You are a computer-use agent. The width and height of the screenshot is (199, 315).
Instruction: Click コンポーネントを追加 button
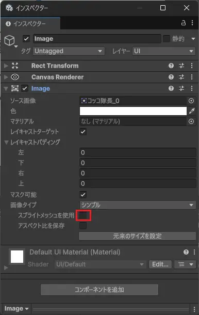click(x=100, y=290)
